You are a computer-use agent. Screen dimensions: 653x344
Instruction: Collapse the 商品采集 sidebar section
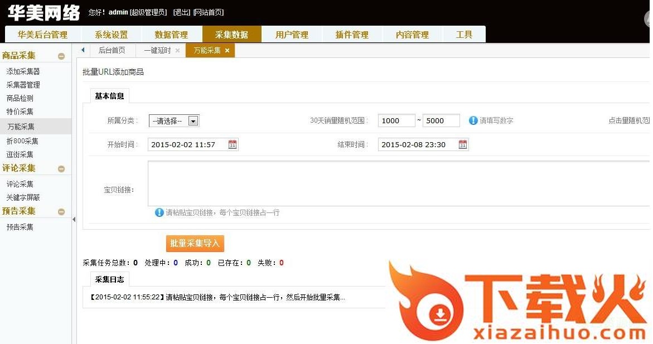(61, 56)
